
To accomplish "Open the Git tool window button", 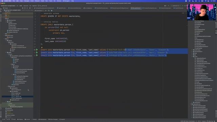I will point(4,119).
